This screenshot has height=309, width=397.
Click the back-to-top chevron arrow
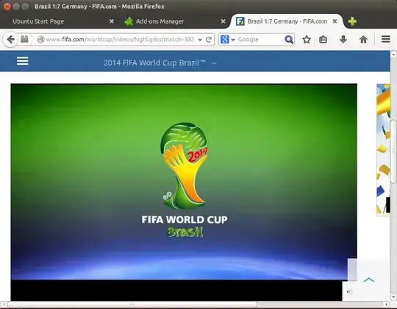point(368,280)
